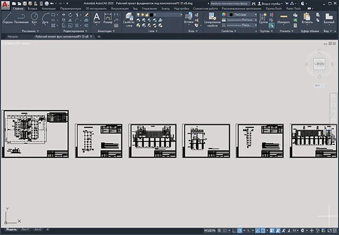Viewport: 339px width, 235px height.
Task: Click the Вставить paste icon
Action: pyautogui.click(x=307, y=18)
